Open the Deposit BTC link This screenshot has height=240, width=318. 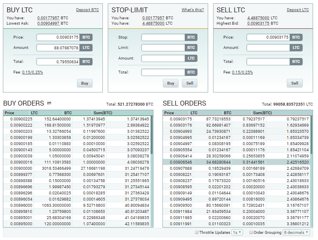87,10
